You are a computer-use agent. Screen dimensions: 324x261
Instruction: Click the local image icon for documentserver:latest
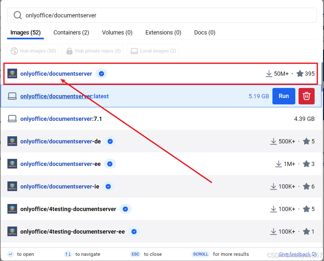[12, 96]
